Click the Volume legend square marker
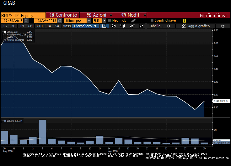 (x=5, y=121)
